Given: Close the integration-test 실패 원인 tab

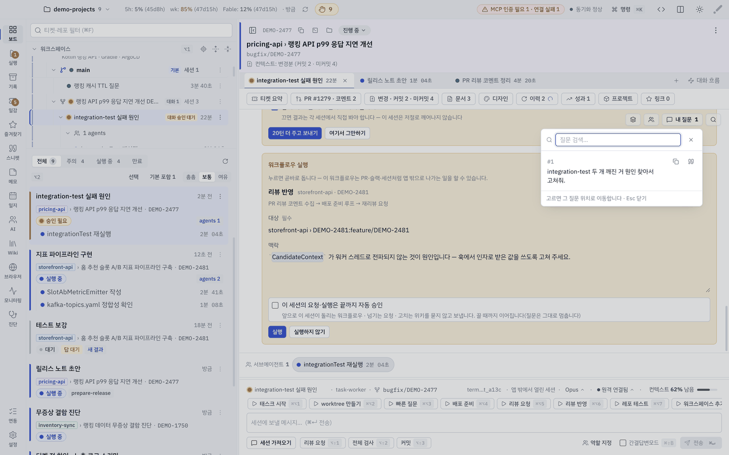Looking at the screenshot, I should click(345, 80).
